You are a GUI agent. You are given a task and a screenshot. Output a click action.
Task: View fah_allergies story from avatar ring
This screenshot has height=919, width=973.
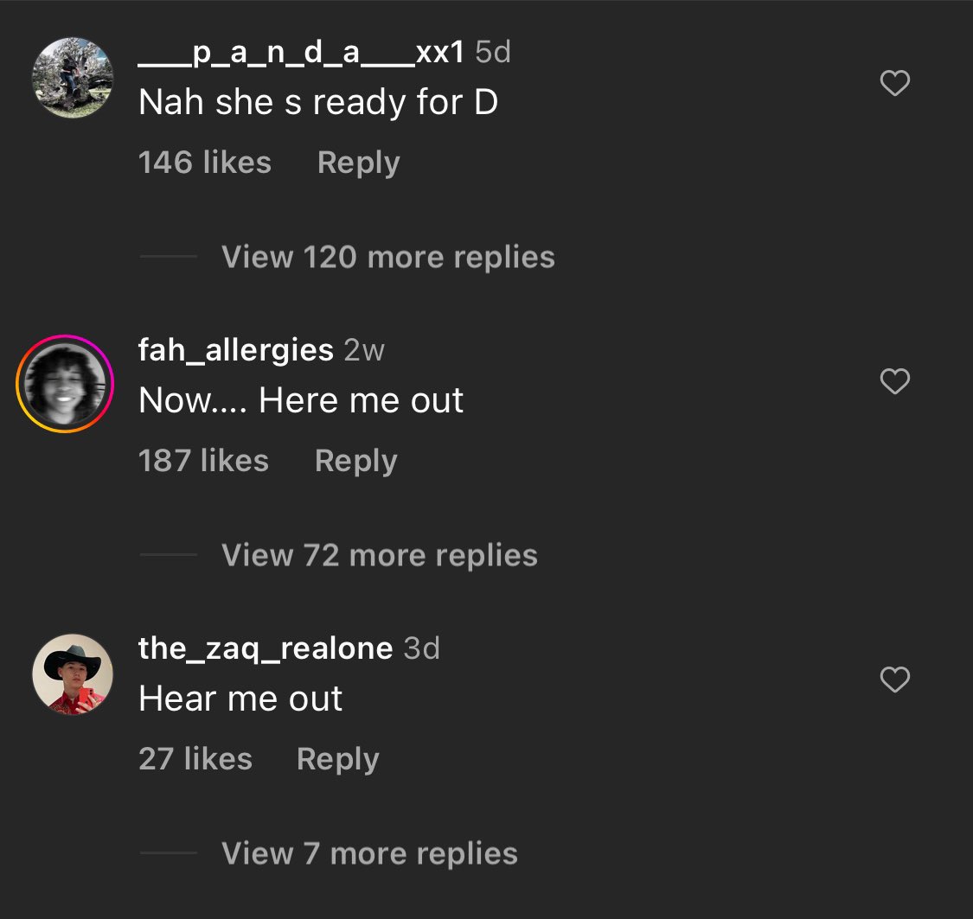click(65, 383)
